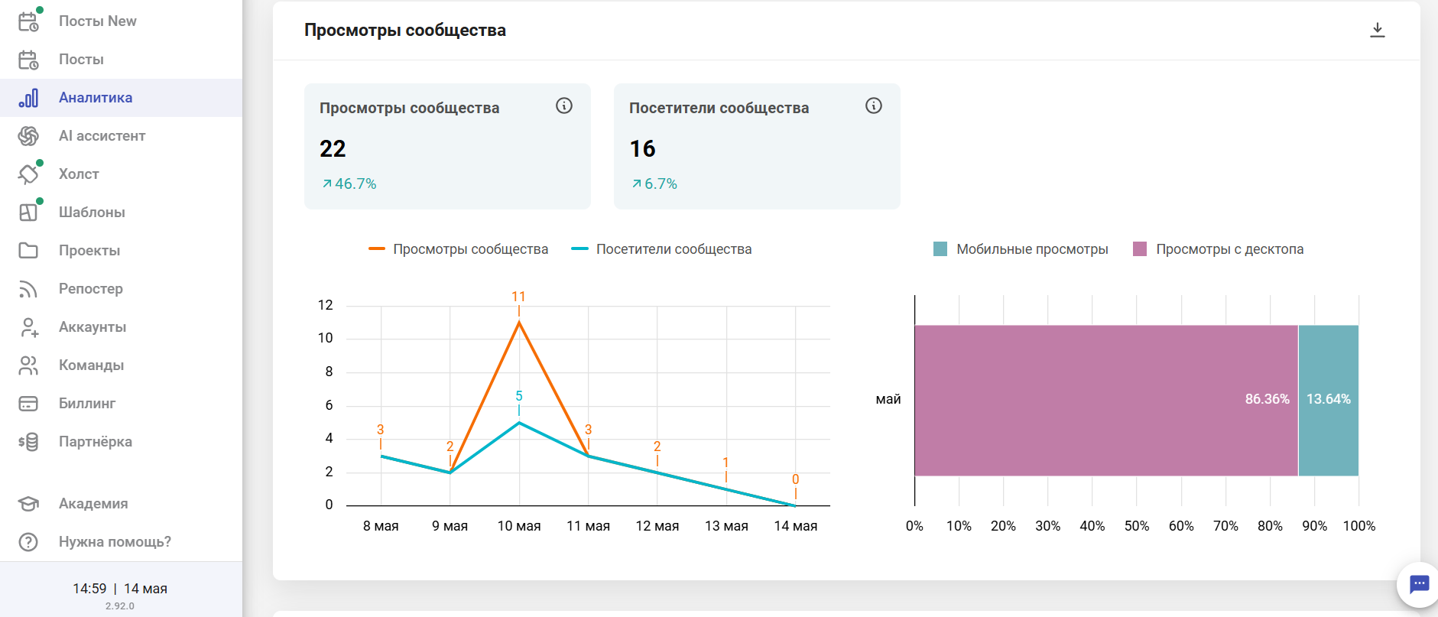Click the Аккаунты add-user icon
1438x617 pixels.
point(28,327)
